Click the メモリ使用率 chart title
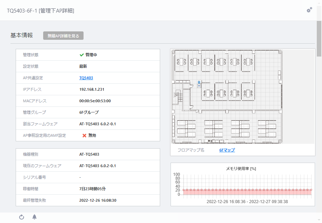Image resolution: width=322 pixels, height=223 pixels. tap(241, 169)
